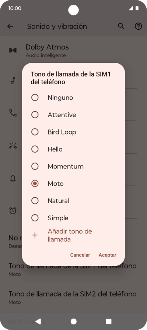Open search in Sonido y vibración
The width and height of the screenshot is (147, 330).
point(121,26)
